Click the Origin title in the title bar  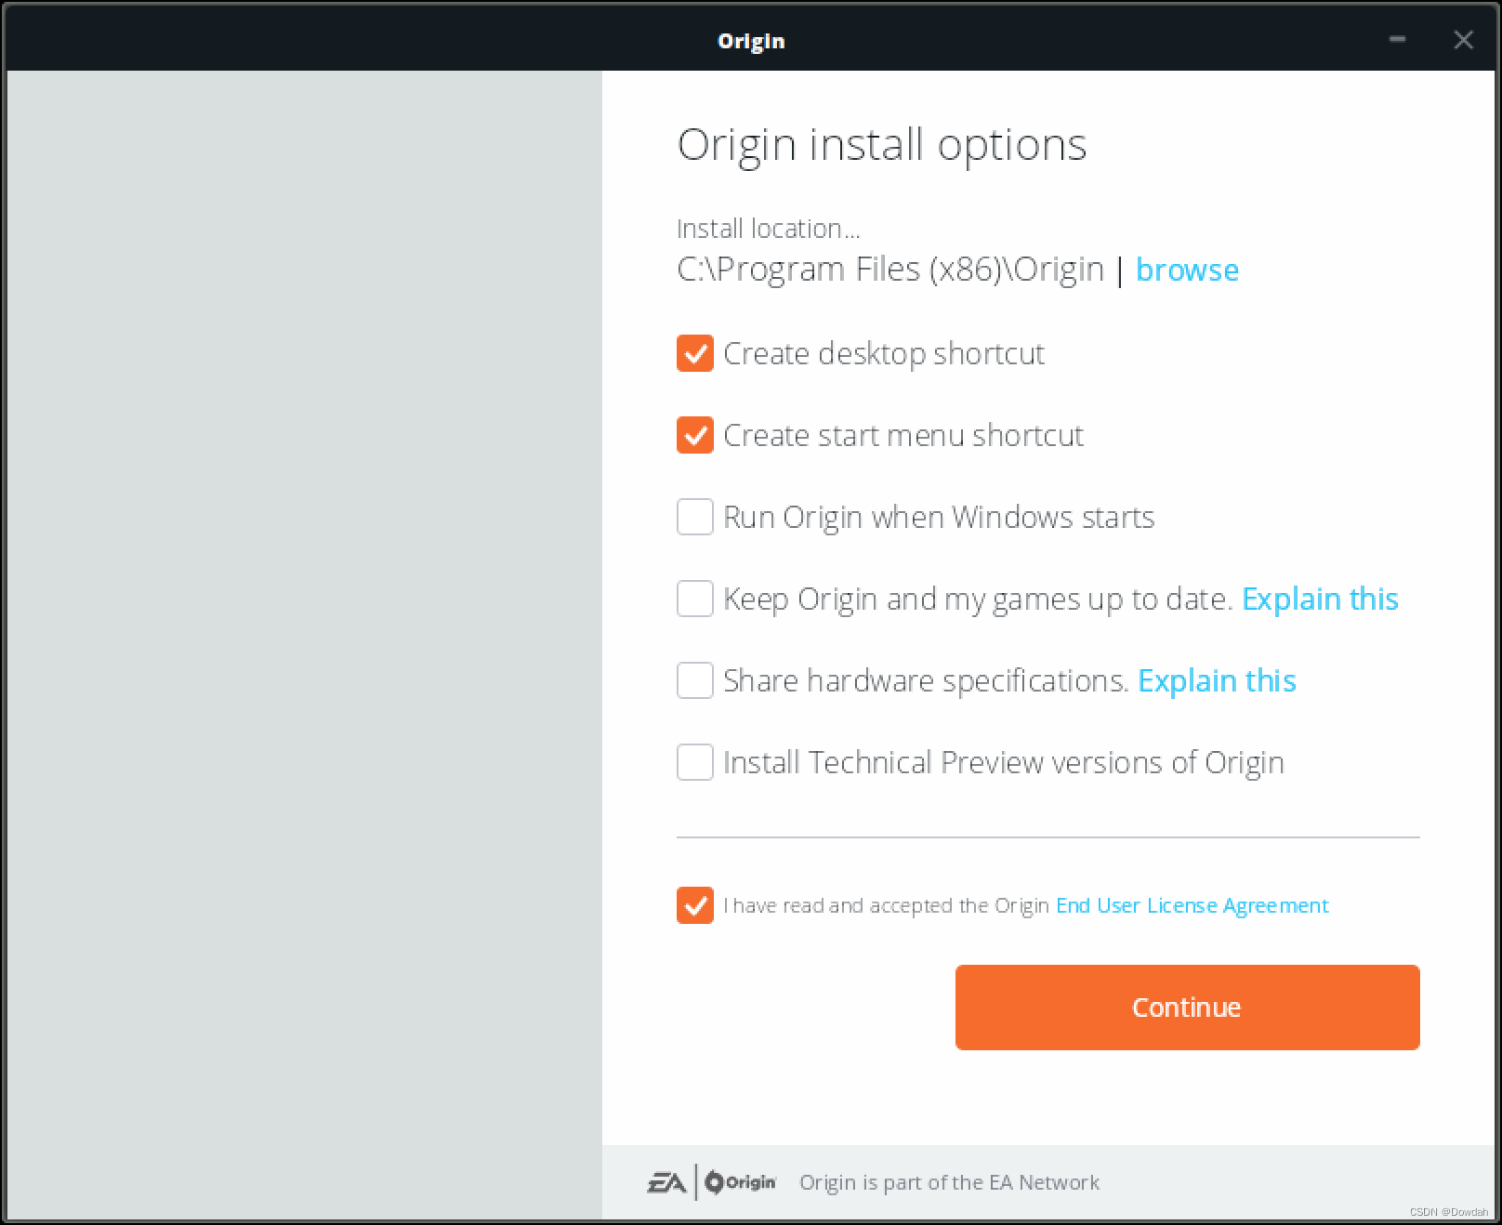coord(751,41)
